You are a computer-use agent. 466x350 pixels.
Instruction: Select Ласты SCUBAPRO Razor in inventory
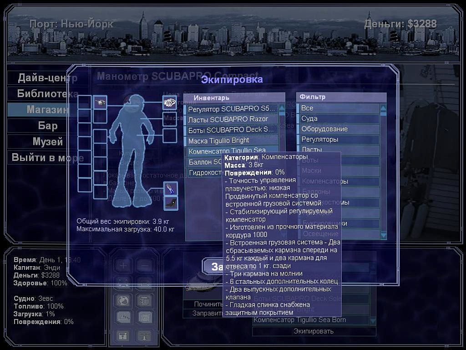(232, 119)
